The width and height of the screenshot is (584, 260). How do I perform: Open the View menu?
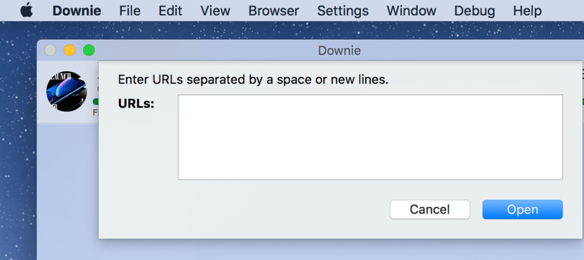215,11
